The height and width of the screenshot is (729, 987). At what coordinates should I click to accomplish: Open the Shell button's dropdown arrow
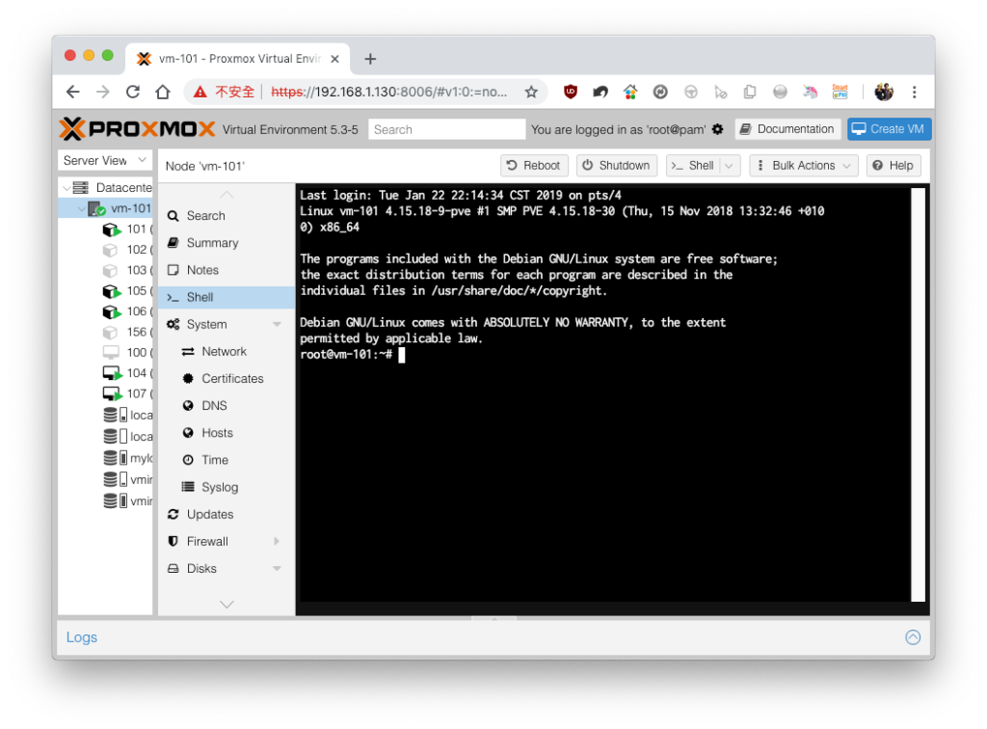pyautogui.click(x=730, y=166)
